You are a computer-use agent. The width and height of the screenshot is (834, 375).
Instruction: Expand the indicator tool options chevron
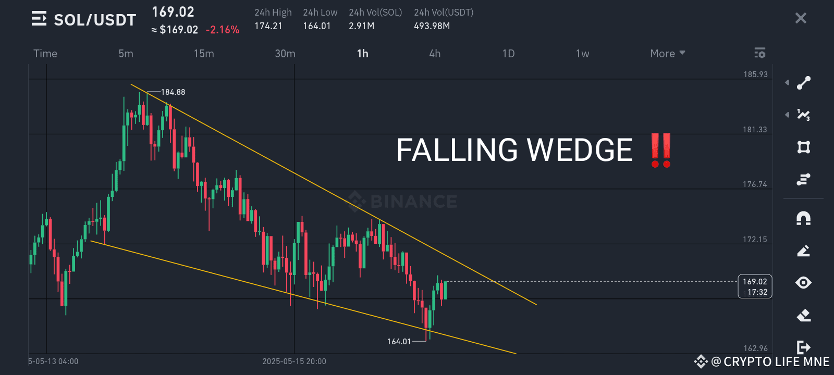coord(787,115)
